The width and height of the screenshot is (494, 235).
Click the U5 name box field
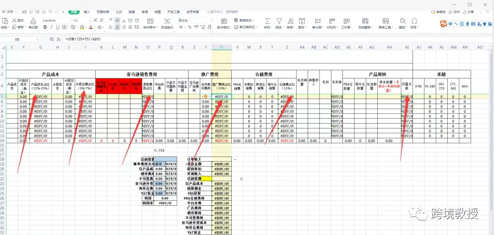[20, 39]
